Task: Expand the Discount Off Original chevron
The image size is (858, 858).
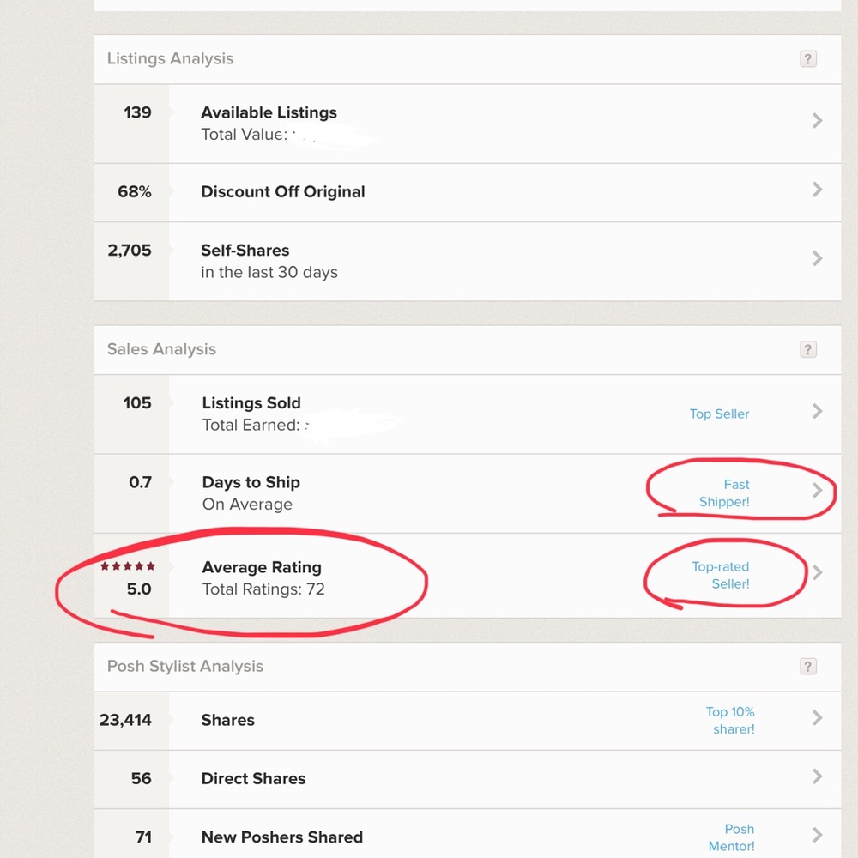Action: pos(817,190)
